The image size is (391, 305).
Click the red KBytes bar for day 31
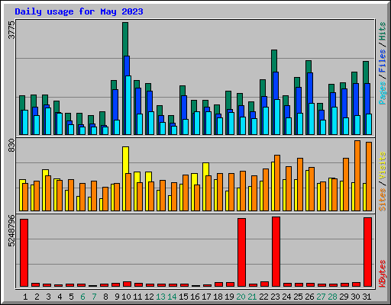368,252
